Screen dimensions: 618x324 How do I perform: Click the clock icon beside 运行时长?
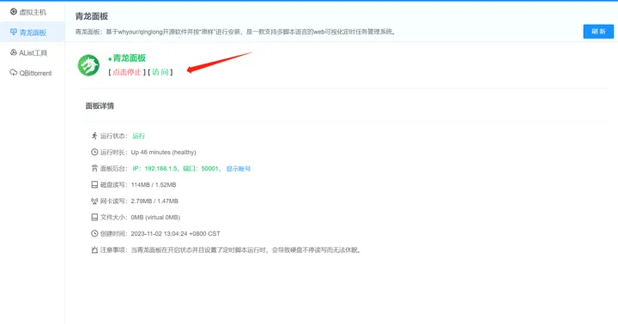[94, 152]
